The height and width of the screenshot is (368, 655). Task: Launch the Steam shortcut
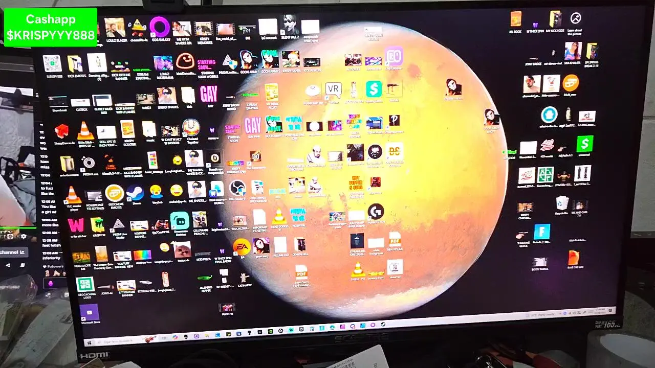point(135,195)
